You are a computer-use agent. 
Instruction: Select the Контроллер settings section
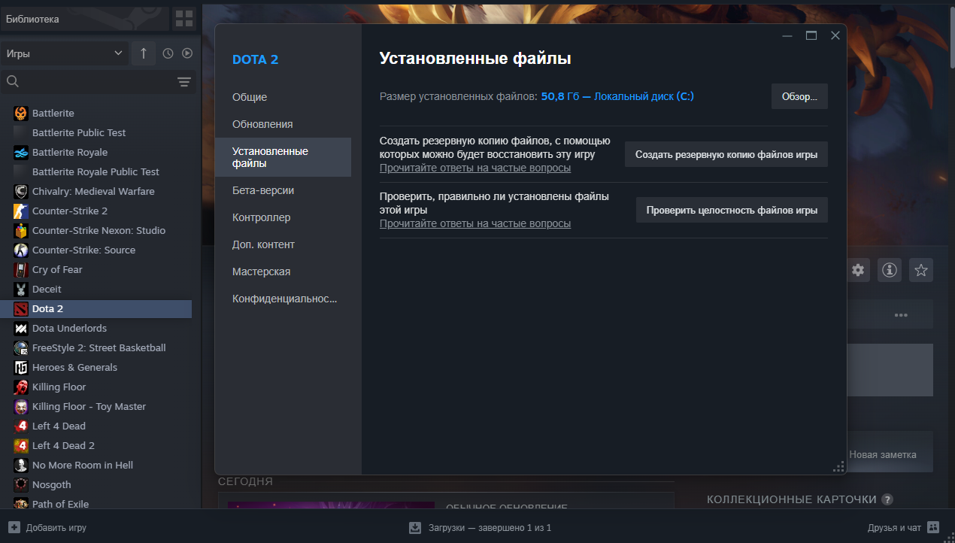[x=262, y=217]
